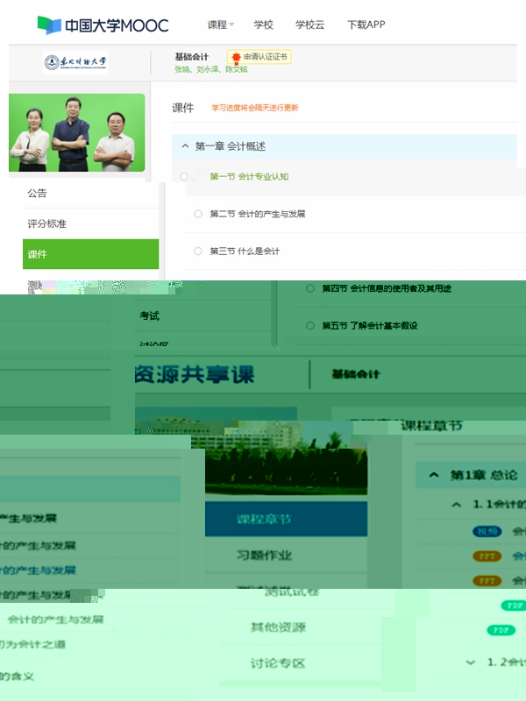Click the red certificate badge icon
Screen dimensions: 526x701
(x=236, y=58)
